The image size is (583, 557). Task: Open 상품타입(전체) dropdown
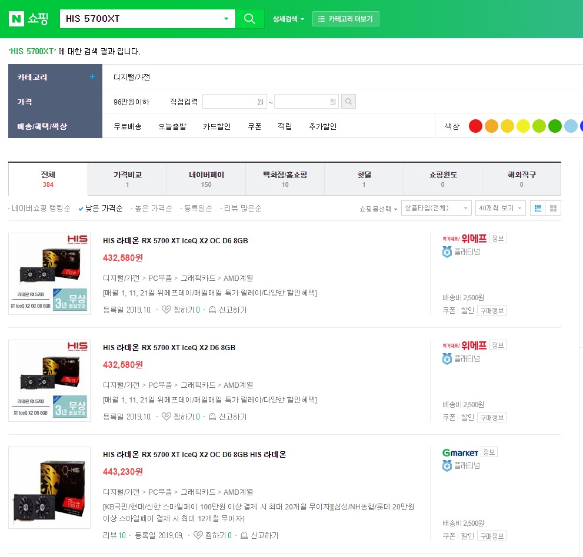436,208
